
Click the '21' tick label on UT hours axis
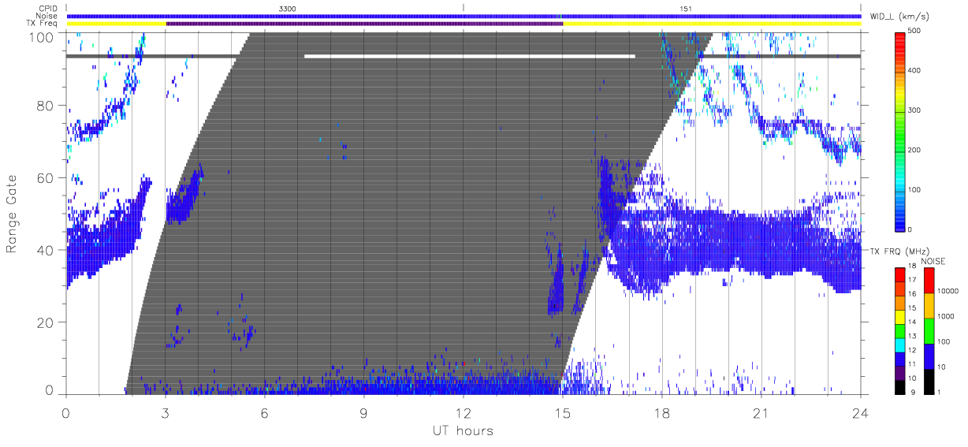tap(761, 412)
